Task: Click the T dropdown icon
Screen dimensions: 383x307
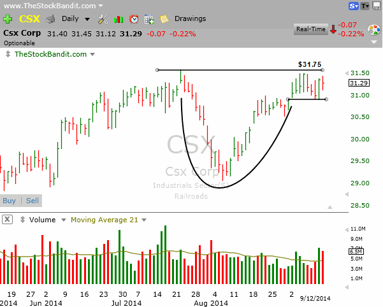Action: tap(365, 6)
